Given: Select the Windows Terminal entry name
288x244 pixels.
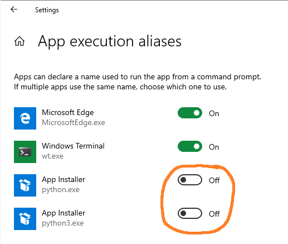Looking at the screenshot, I should pos(73,146).
